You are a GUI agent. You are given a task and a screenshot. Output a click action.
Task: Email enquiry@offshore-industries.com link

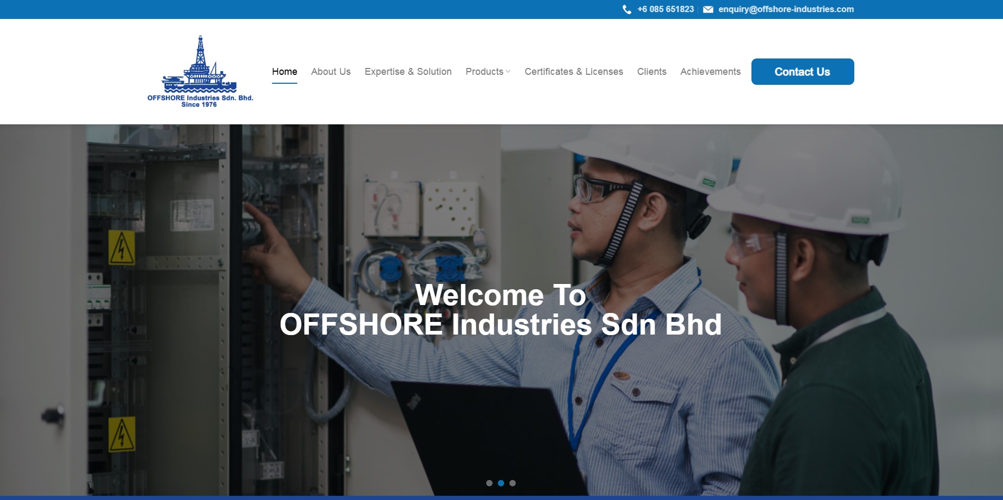(786, 9)
